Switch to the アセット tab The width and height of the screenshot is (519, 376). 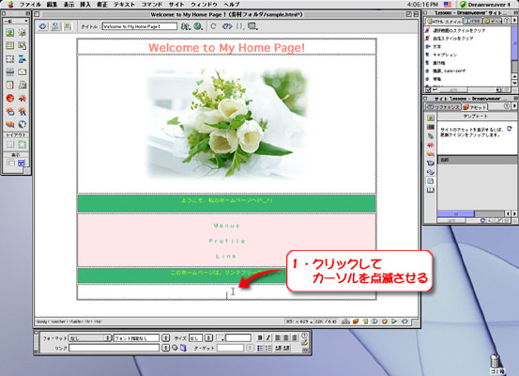tap(475, 107)
